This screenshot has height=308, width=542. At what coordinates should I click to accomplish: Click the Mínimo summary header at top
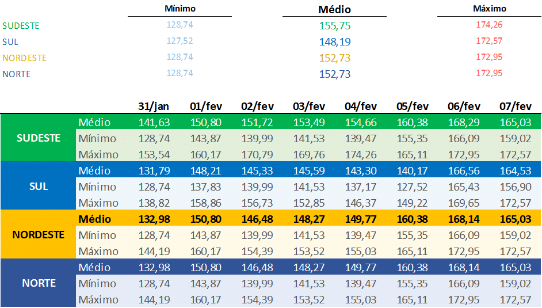(180, 9)
